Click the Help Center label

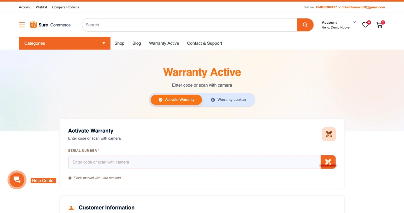[x=44, y=181]
